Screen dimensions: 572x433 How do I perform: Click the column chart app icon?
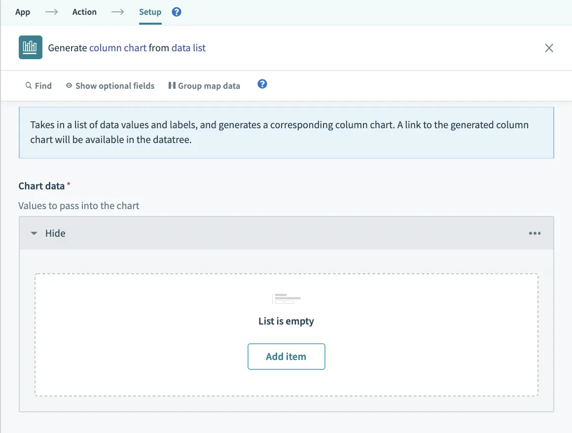pyautogui.click(x=31, y=47)
